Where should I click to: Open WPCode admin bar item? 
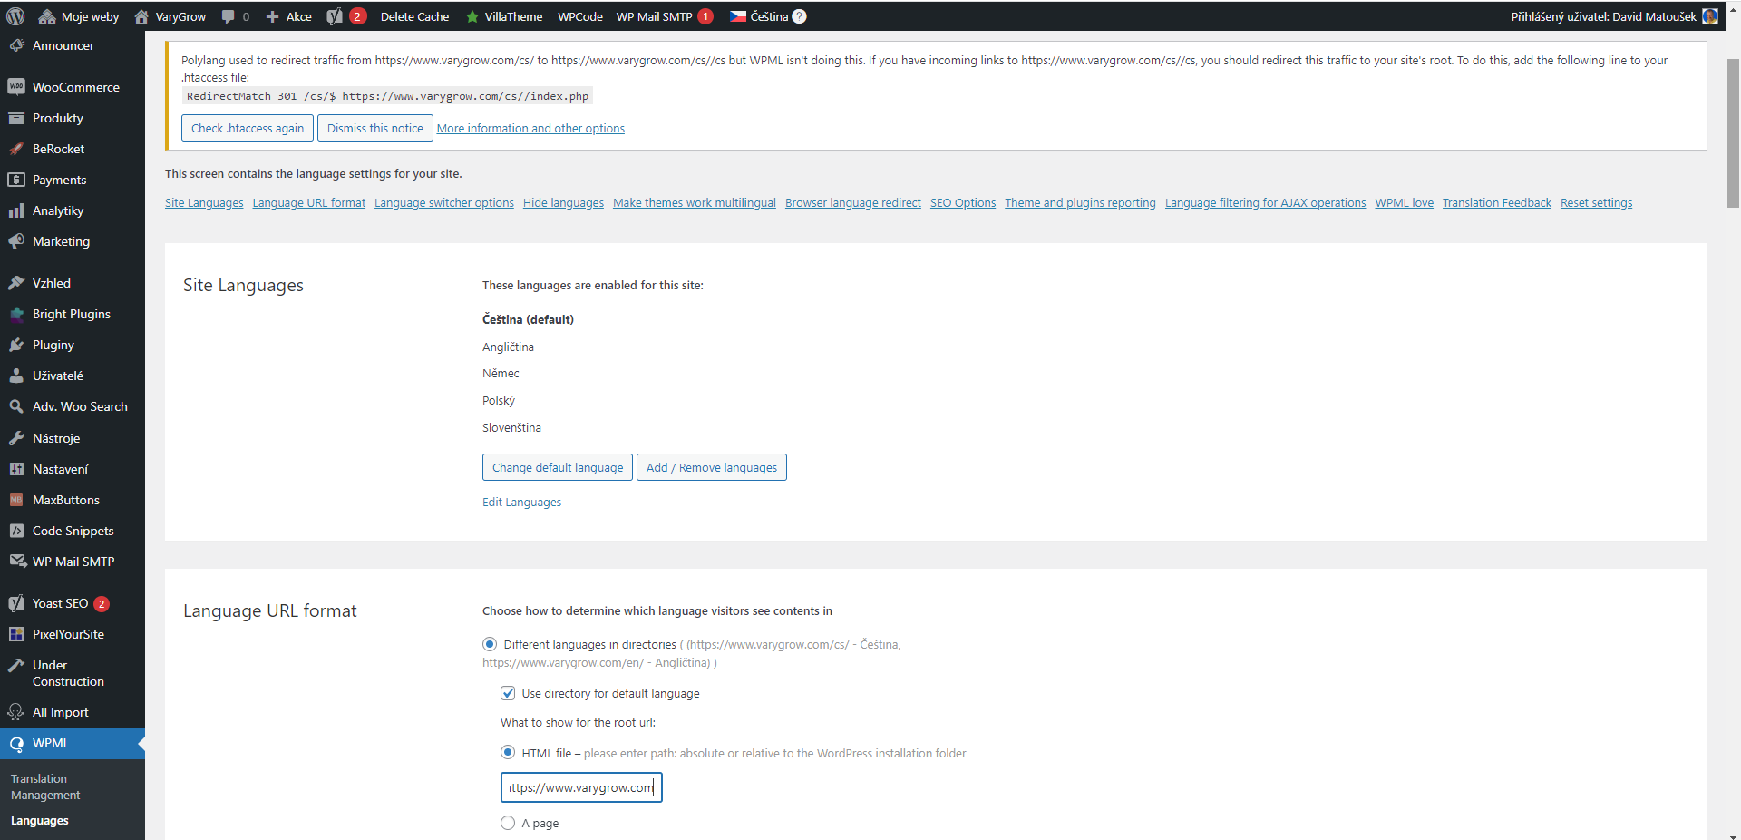pyautogui.click(x=580, y=16)
